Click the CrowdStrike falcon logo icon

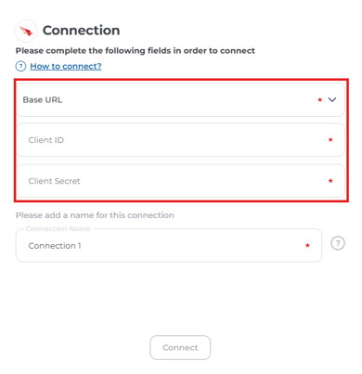click(26, 31)
